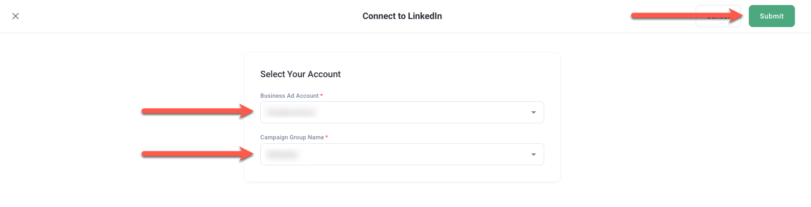
Task: Click the Business Ad Account field label
Action: [289, 96]
